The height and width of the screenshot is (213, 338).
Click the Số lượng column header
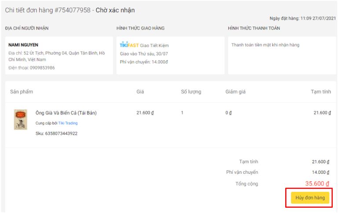(191, 92)
